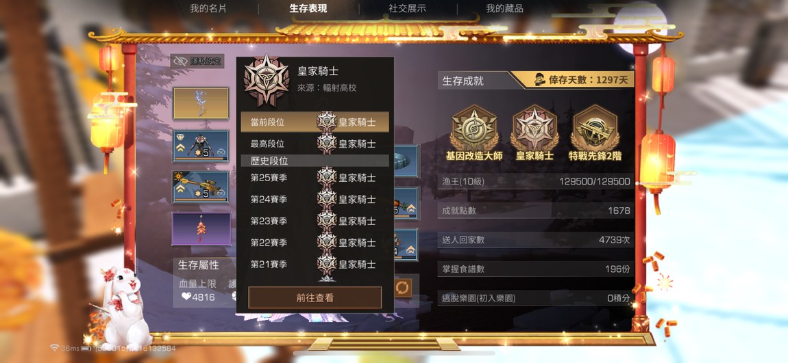
Task: Click the large 皇家騎士 emblem in popup header
Action: tap(267, 80)
